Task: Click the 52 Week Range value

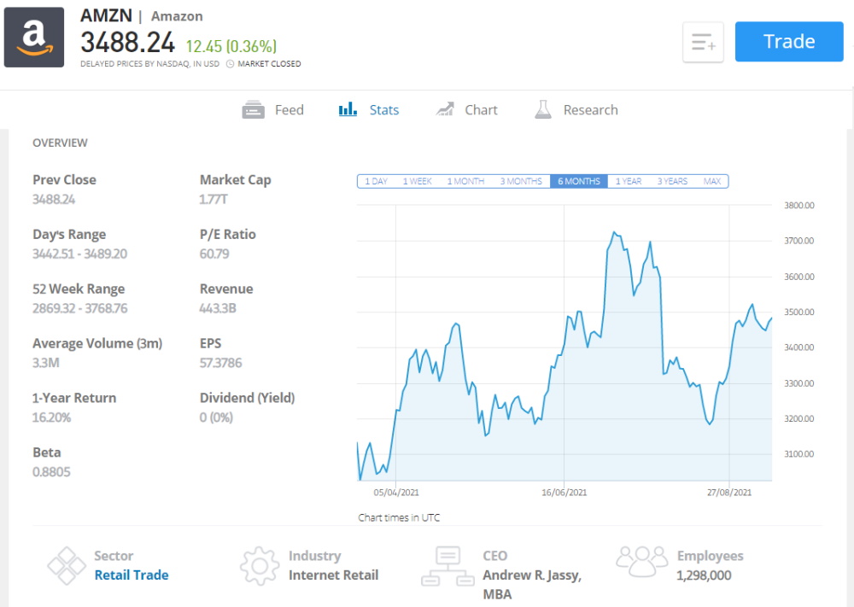Action: [x=79, y=308]
